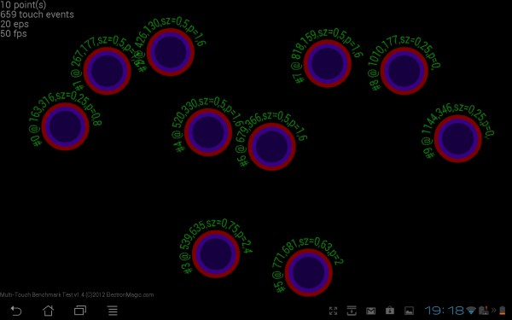Image resolution: width=512 pixels, height=320 pixels.
Task: Open the Play Store update notification icon
Action: [390, 311]
